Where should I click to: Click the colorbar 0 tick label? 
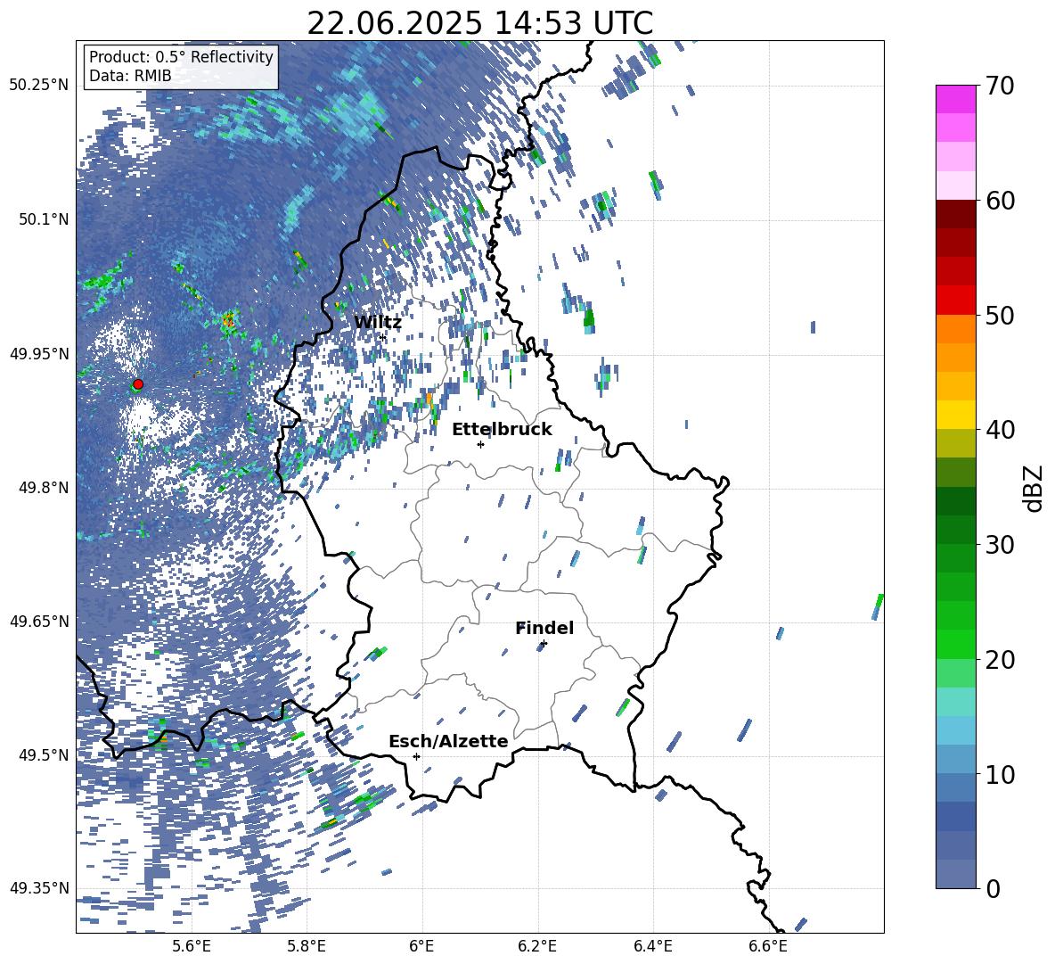point(993,888)
